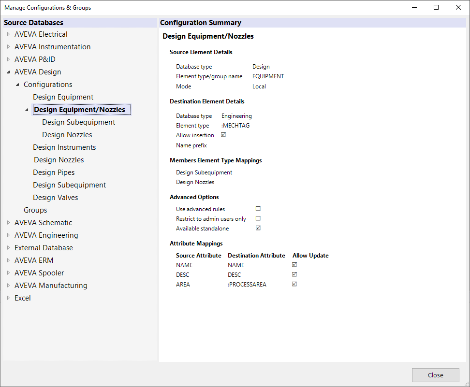Collapse the Configurations node
The height and width of the screenshot is (387, 470).
[18, 85]
